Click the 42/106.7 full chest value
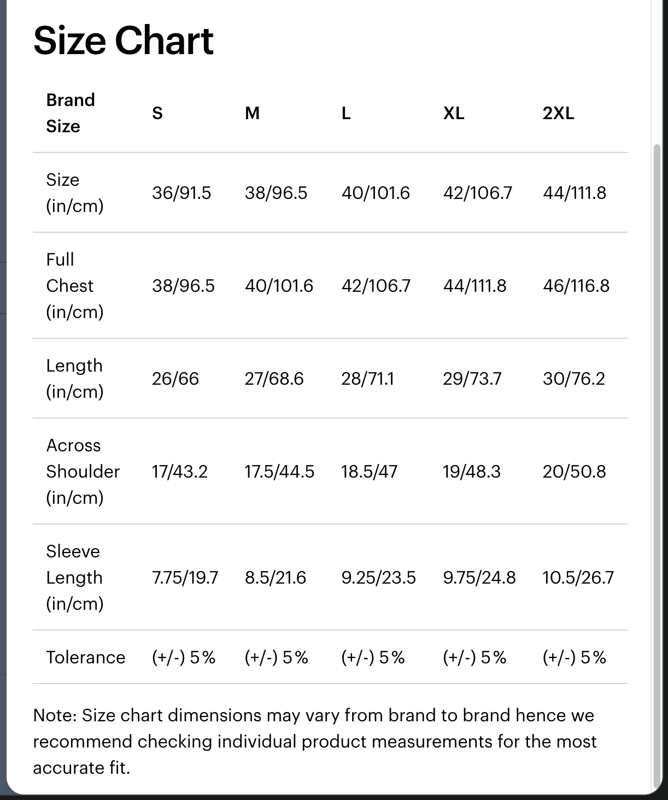The width and height of the screenshot is (668, 800). 376,286
